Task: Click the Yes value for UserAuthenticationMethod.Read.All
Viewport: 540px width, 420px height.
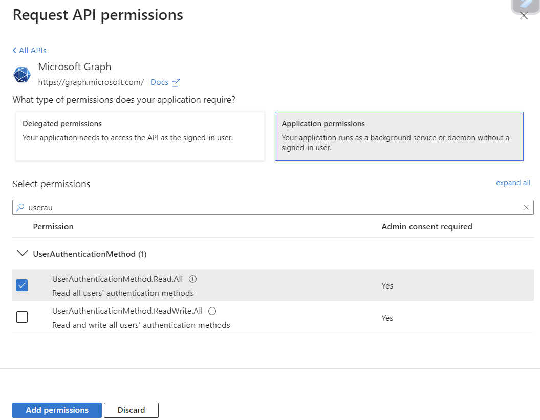Action: 387,286
